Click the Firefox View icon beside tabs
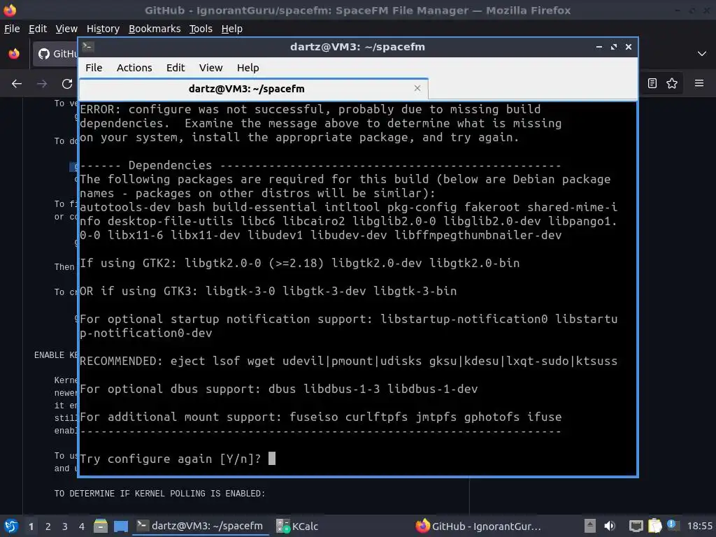 tap(14, 54)
